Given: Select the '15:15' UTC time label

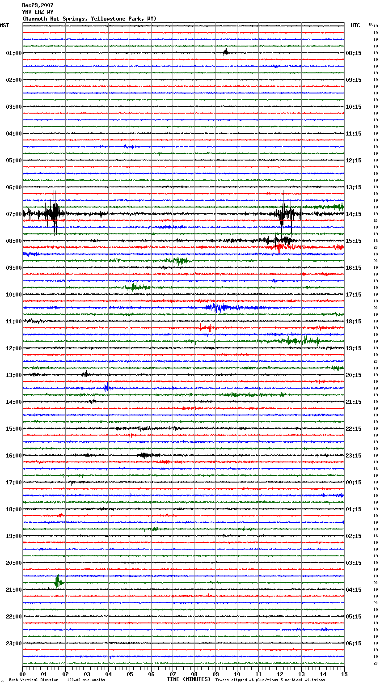Looking at the screenshot, I should 354,241.
